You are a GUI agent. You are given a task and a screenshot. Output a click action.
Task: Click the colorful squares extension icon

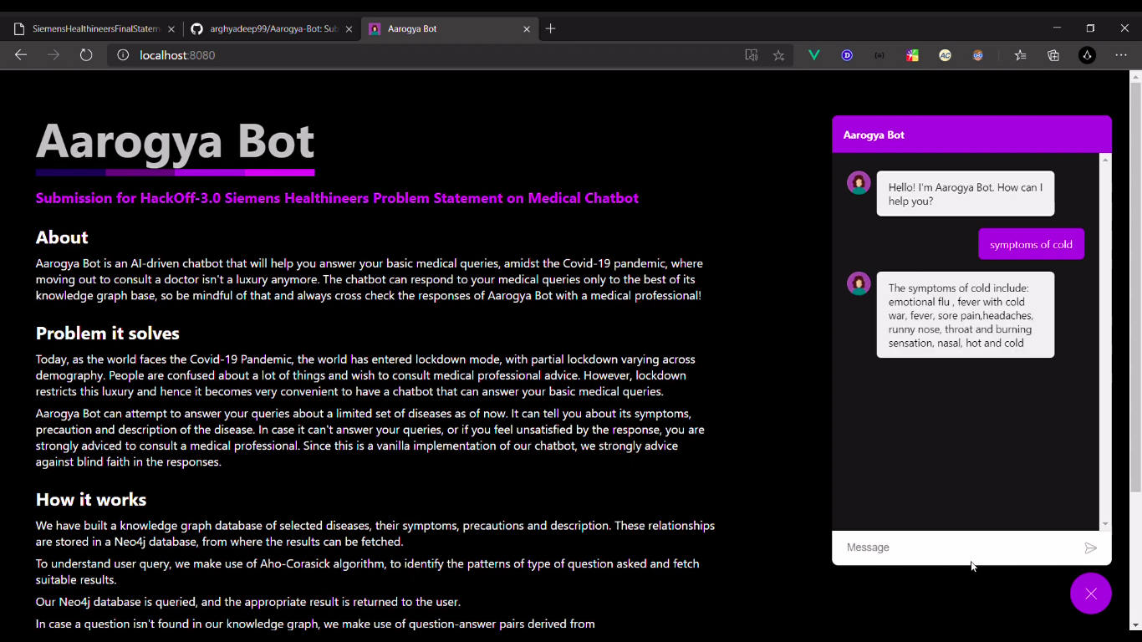click(x=912, y=55)
